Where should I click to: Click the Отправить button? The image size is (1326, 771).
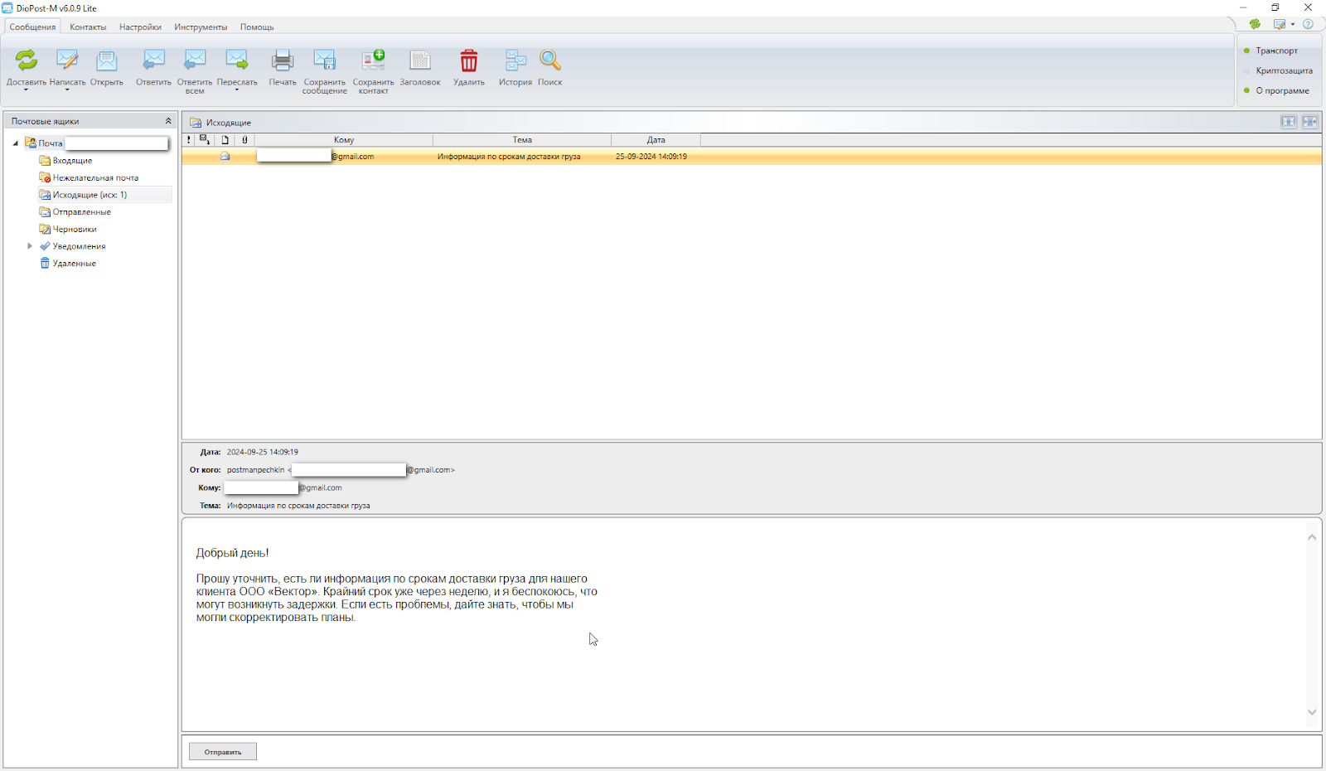(x=223, y=752)
